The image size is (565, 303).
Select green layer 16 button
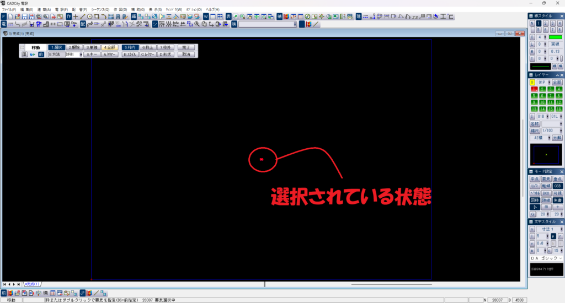coord(559,109)
